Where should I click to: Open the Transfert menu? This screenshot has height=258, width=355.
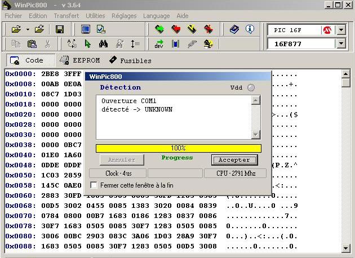[x=66, y=16]
